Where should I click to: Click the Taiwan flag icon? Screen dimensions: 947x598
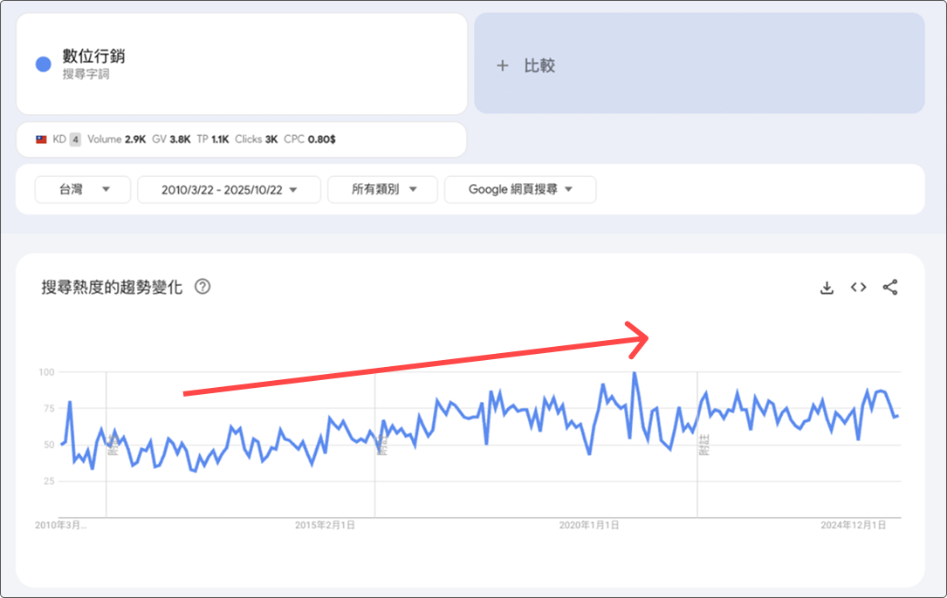click(x=41, y=139)
